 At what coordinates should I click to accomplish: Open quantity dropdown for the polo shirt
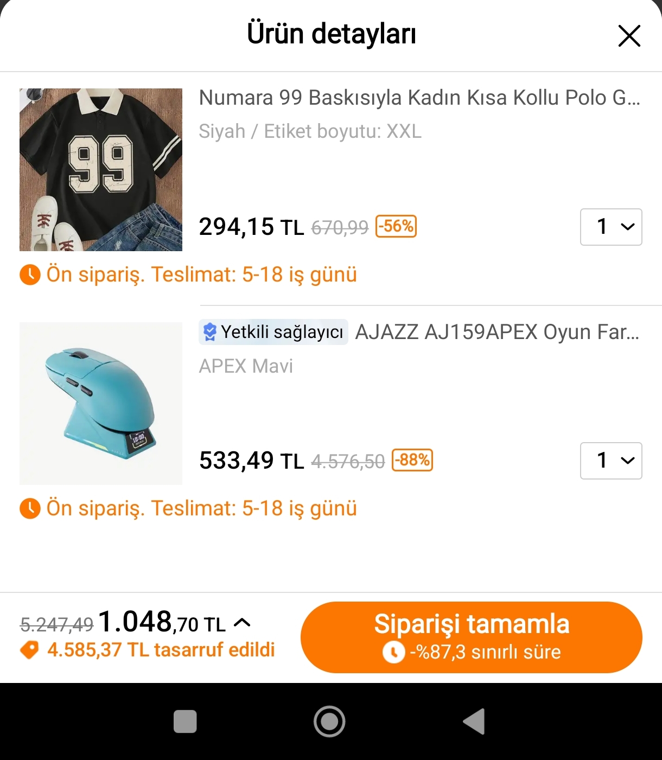point(611,227)
